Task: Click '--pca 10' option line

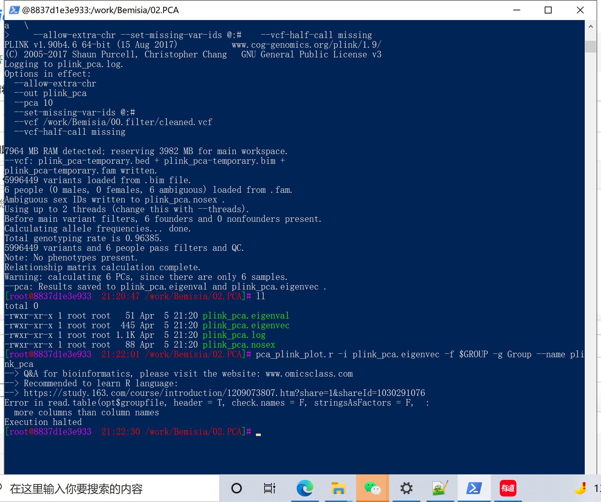Action: pyautogui.click(x=33, y=103)
